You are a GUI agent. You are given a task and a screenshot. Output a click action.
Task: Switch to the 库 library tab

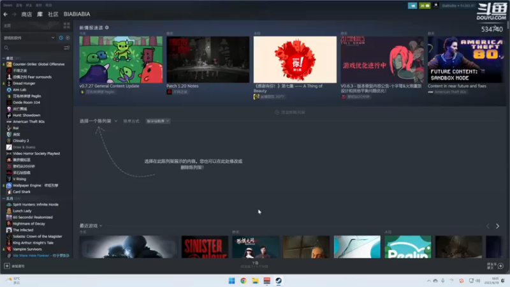pos(40,14)
